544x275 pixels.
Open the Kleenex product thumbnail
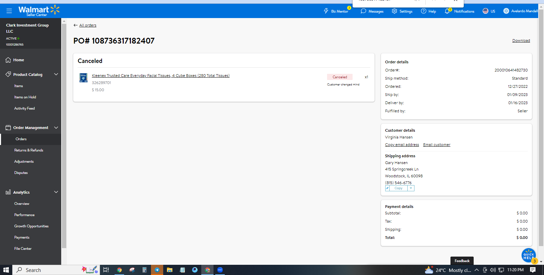[83, 78]
